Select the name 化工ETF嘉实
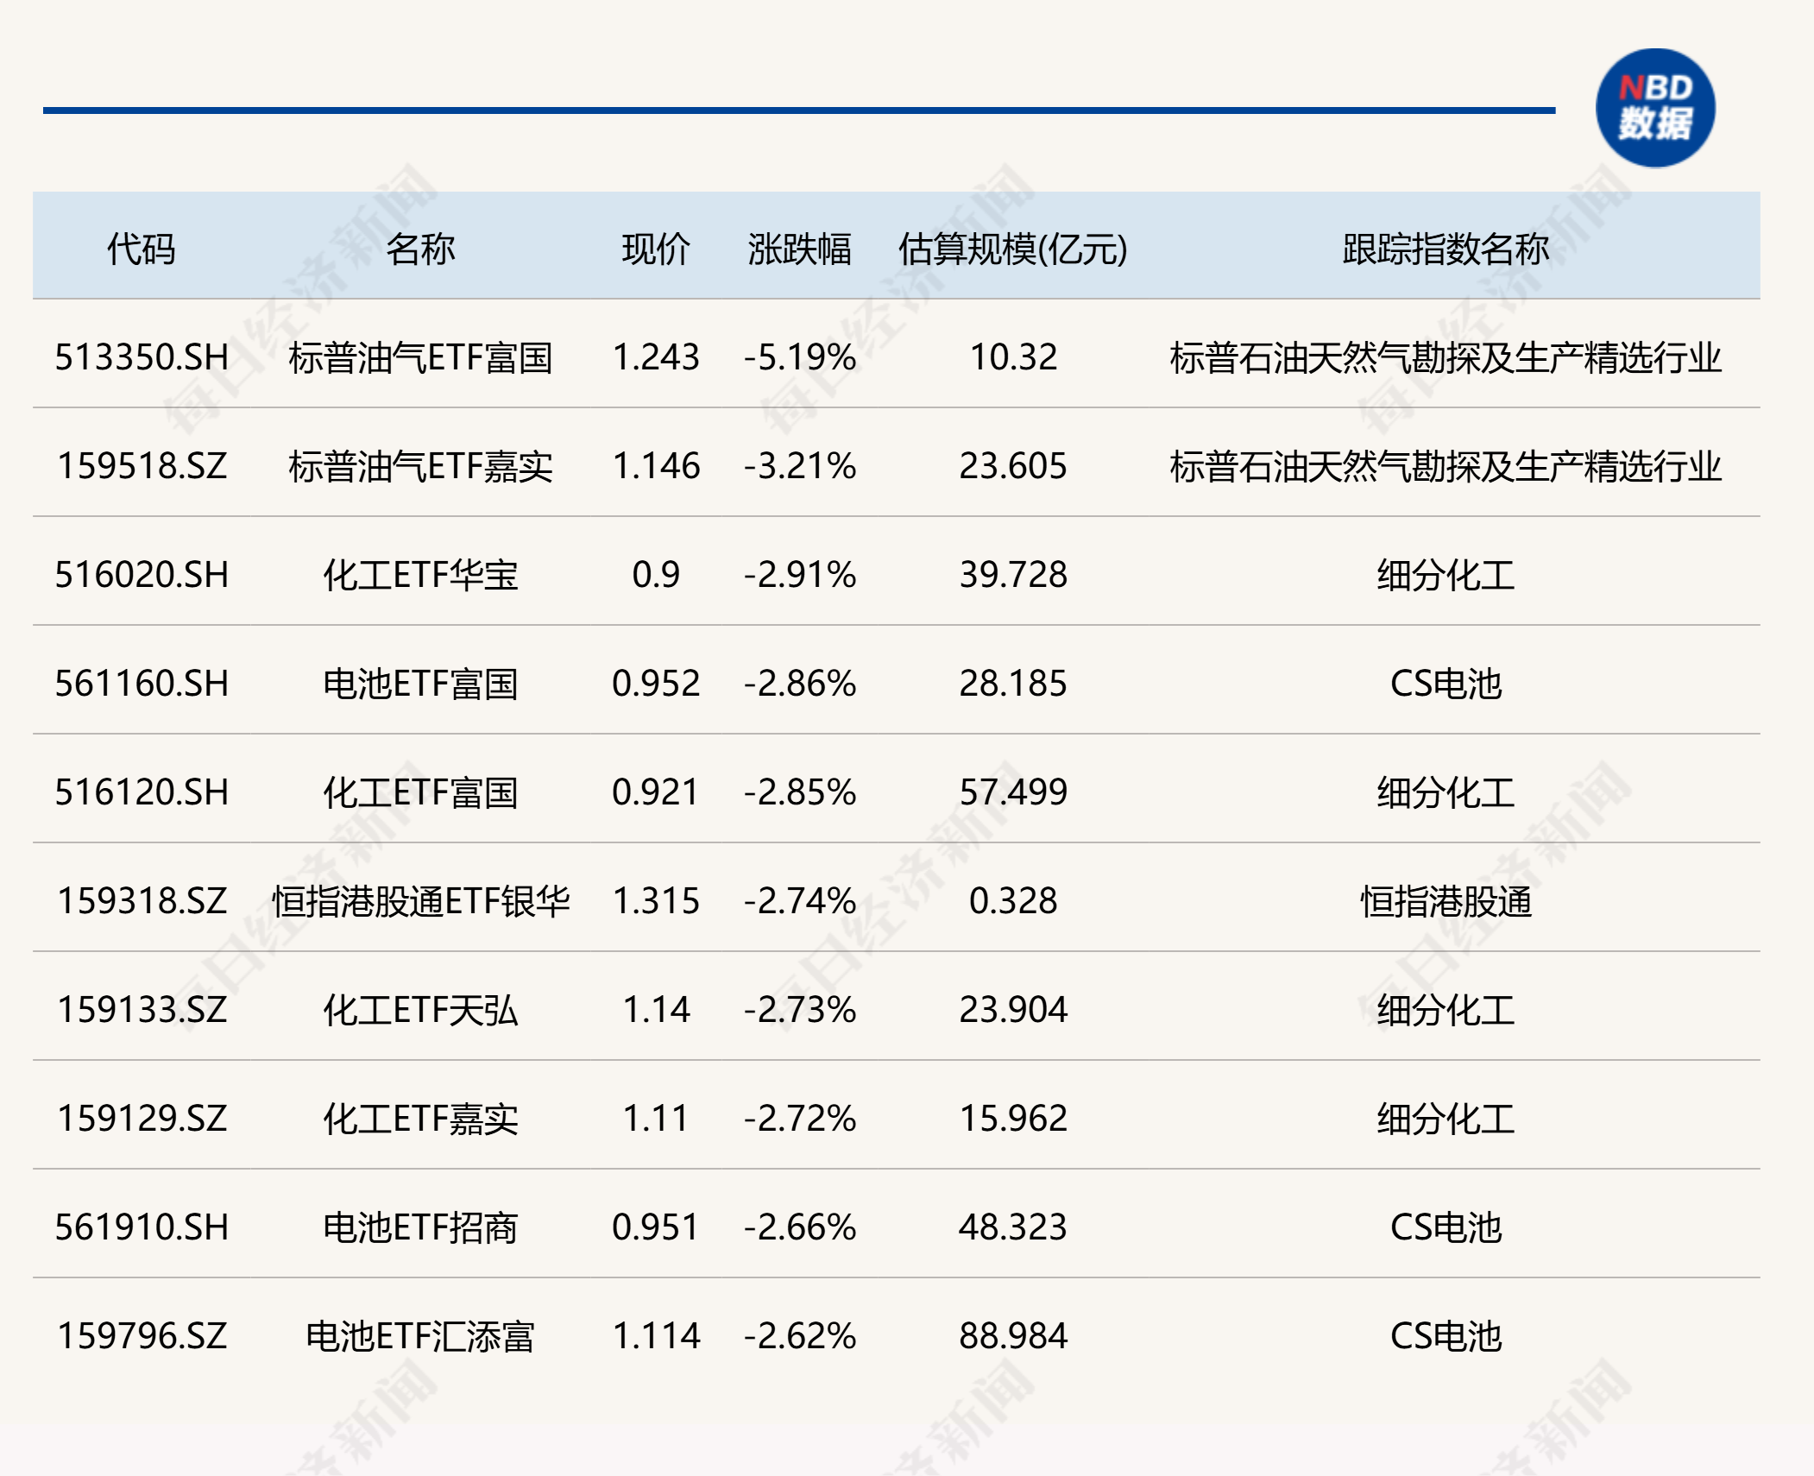Viewport: 1814px width, 1476px height. pyautogui.click(x=420, y=1119)
